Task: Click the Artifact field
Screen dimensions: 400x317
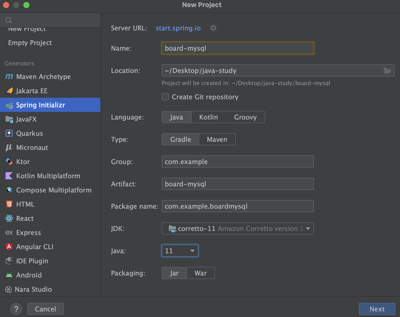Action: (x=238, y=184)
